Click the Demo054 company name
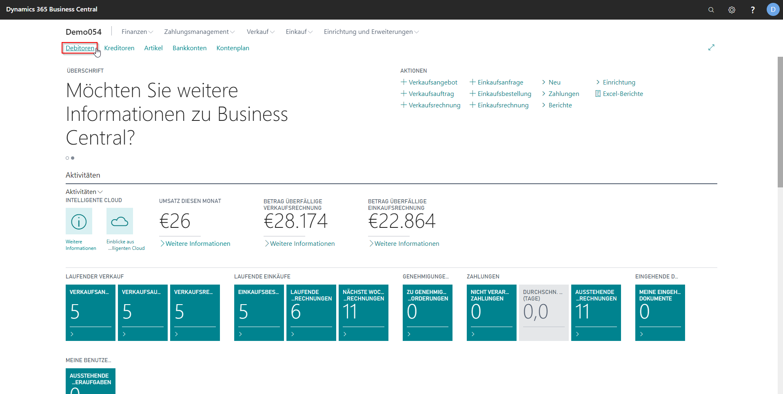Screen dimensions: 783x394 (84, 32)
